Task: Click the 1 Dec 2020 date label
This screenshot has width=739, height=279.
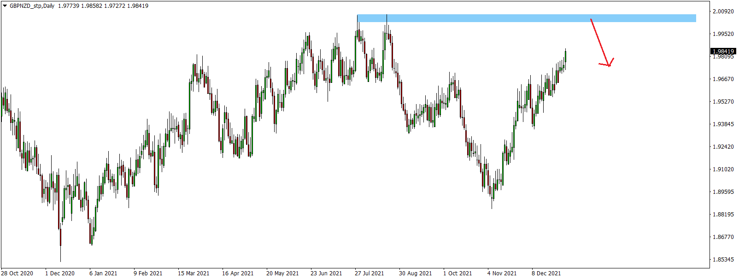Action: (60, 273)
